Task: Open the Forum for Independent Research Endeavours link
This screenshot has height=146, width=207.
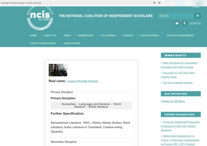Action: click(x=180, y=126)
